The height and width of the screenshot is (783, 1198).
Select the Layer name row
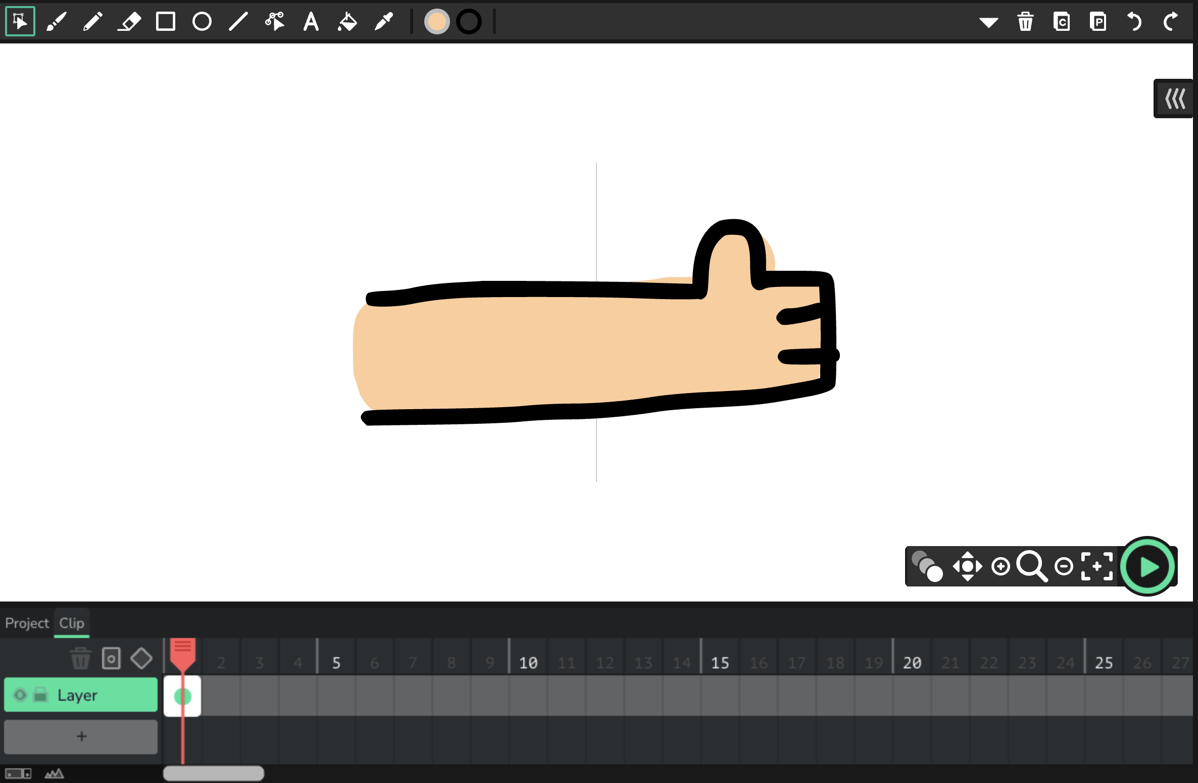pos(81,695)
